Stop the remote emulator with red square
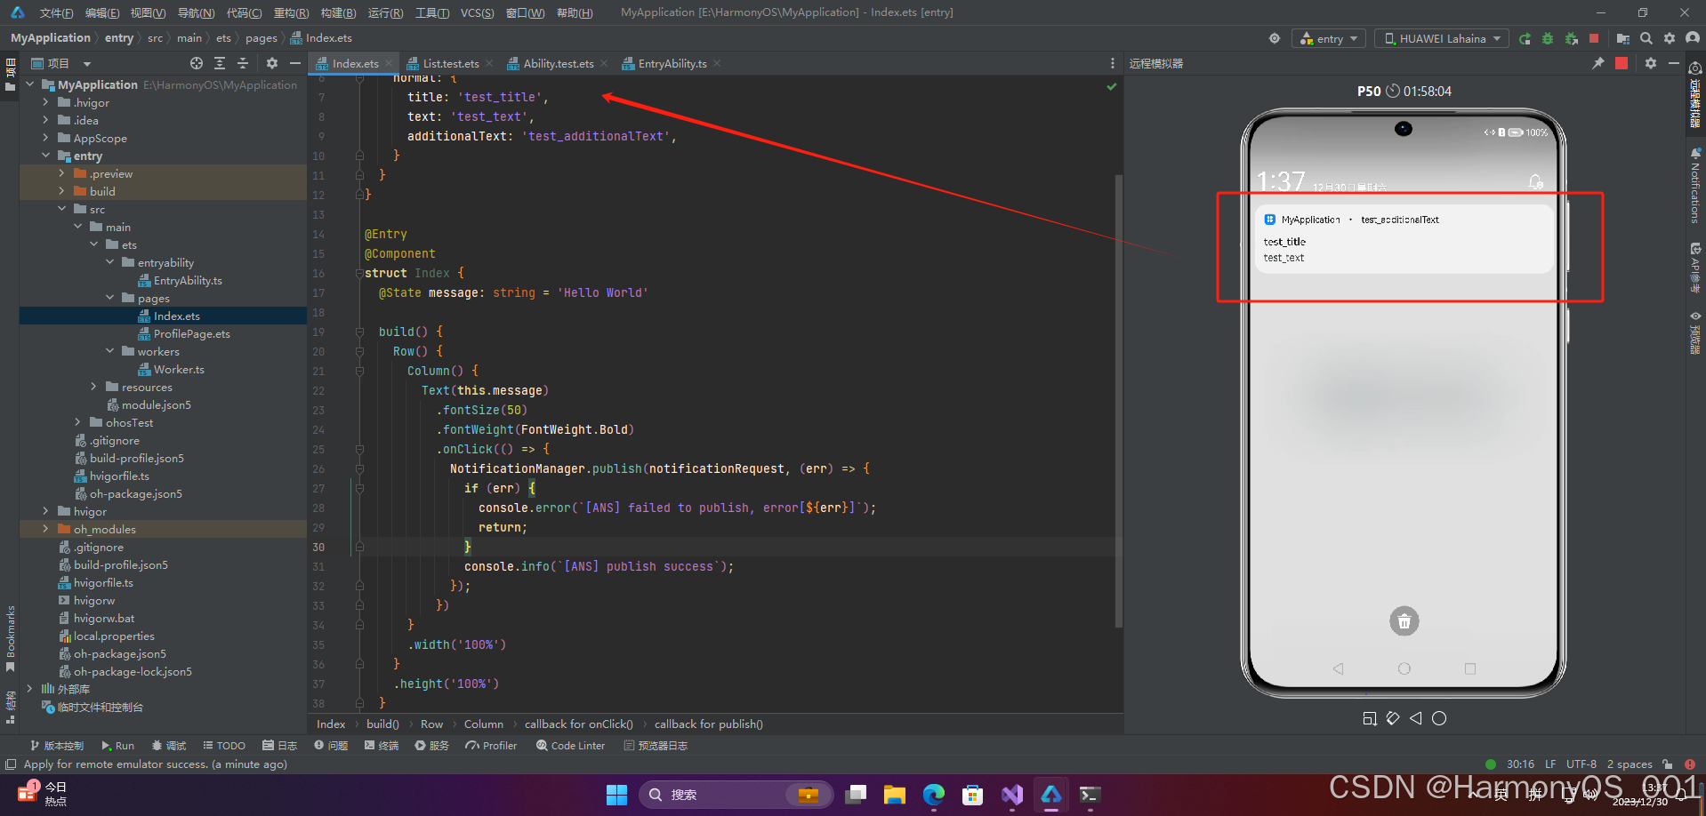Viewport: 1706px width, 816px height. point(1622,63)
